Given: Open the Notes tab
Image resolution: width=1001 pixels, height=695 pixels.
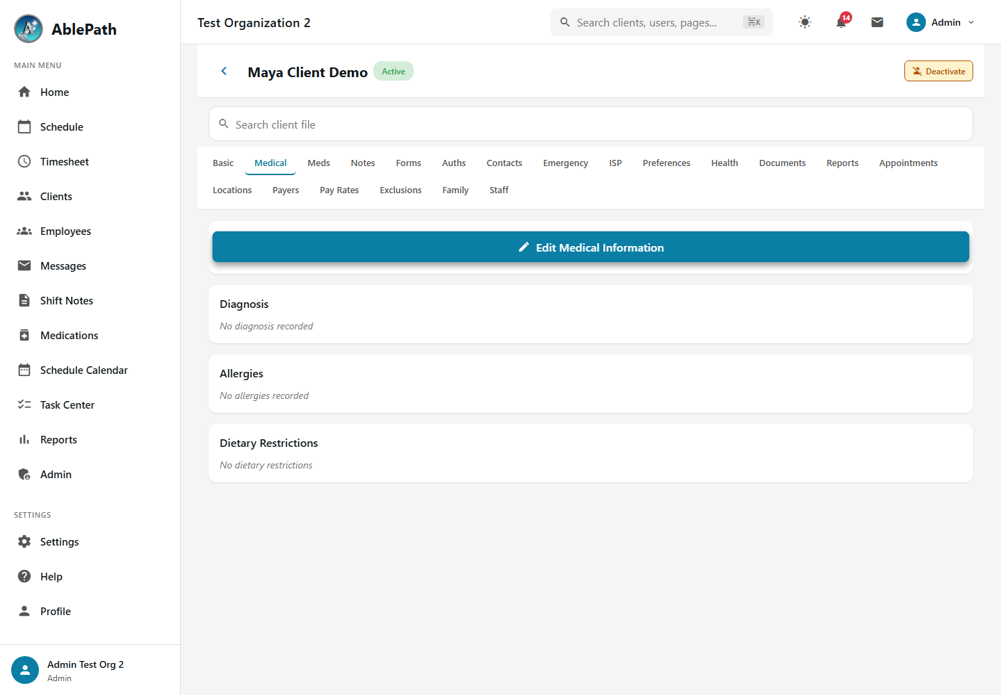Looking at the screenshot, I should (x=363, y=163).
